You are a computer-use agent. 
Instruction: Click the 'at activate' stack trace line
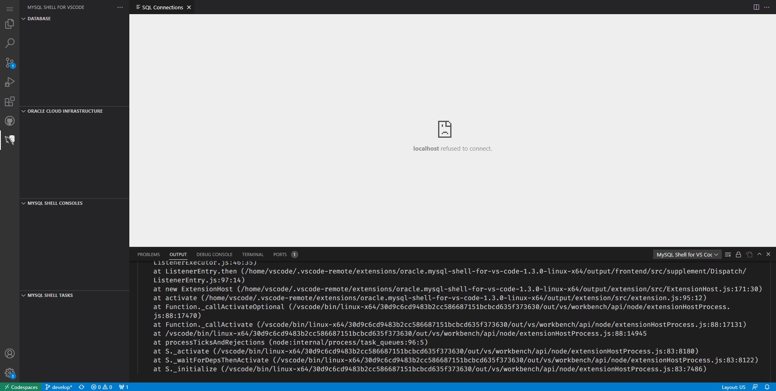(430, 298)
